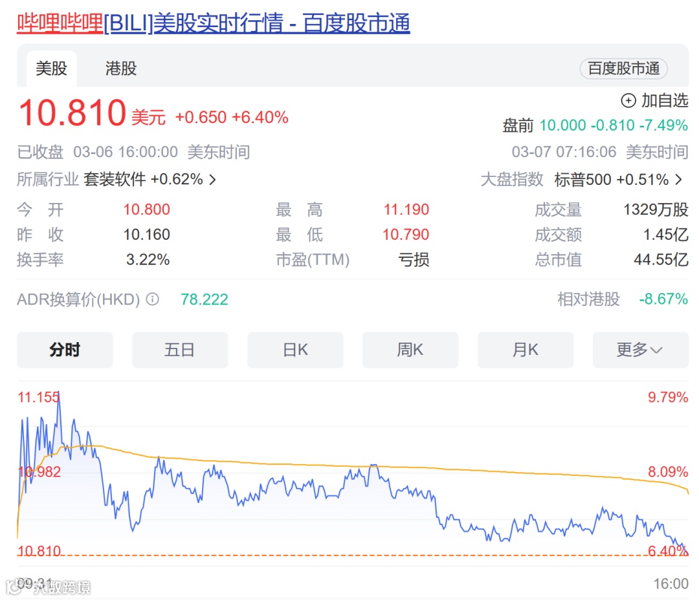Click the 加自选 label to add to watchlist
The image size is (699, 600).
tap(665, 101)
